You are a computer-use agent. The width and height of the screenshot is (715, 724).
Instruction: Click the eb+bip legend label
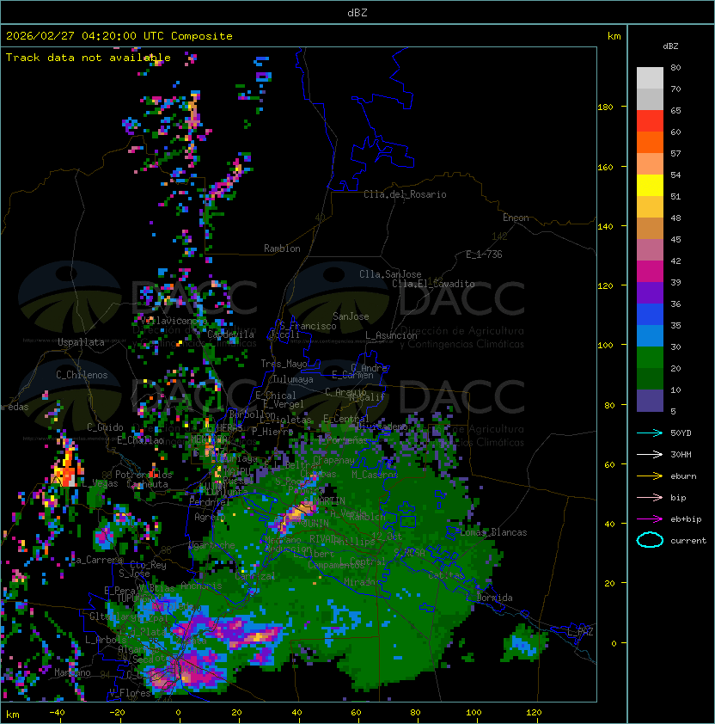[x=686, y=519]
